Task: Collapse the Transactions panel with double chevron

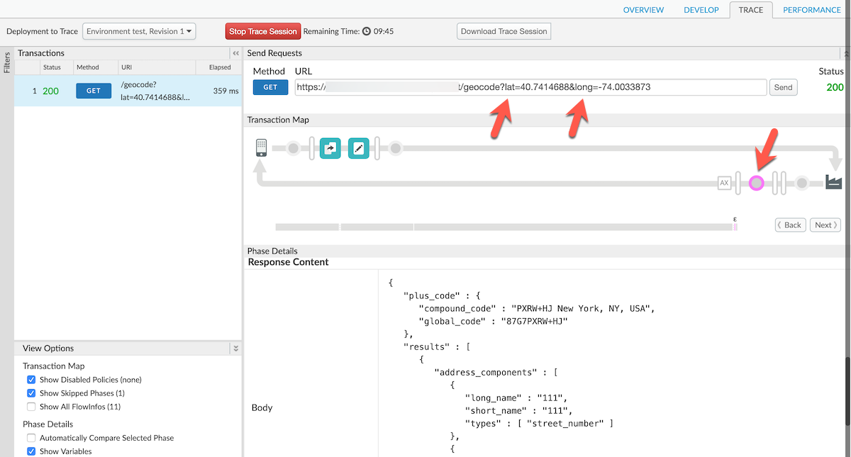Action: click(x=235, y=53)
